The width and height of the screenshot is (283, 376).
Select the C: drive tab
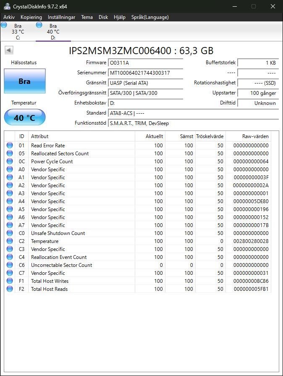[18, 31]
